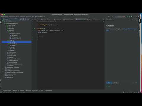Click the run with coverage icon
The height and width of the screenshot is (106, 142).
131,17
